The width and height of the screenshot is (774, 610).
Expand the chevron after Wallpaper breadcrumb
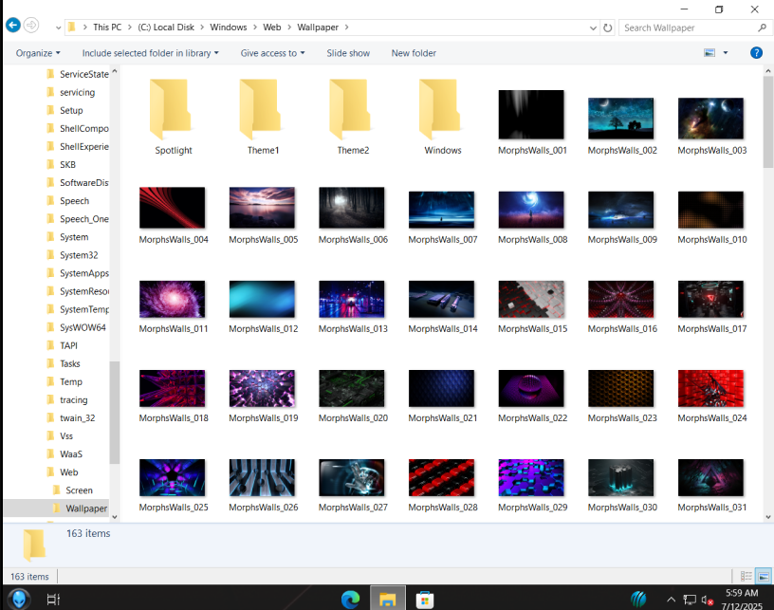point(346,28)
